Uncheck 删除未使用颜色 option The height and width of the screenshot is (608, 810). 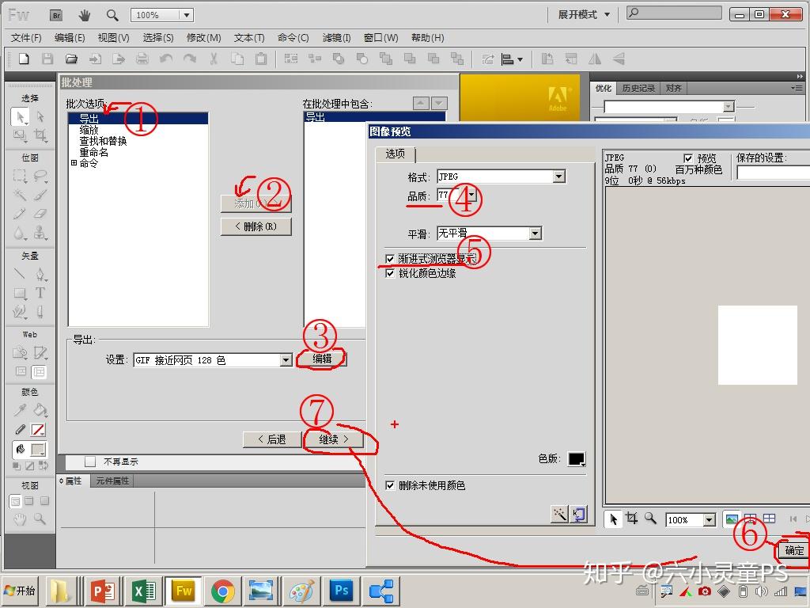point(390,486)
